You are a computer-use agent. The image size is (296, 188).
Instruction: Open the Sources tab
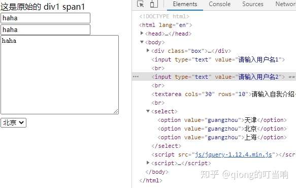[x=252, y=4]
